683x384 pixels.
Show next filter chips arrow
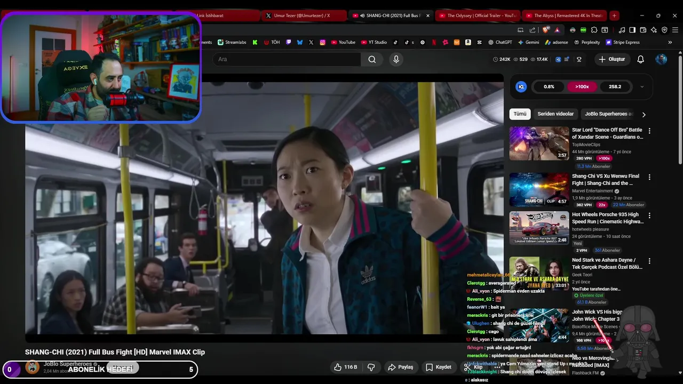tap(644, 114)
